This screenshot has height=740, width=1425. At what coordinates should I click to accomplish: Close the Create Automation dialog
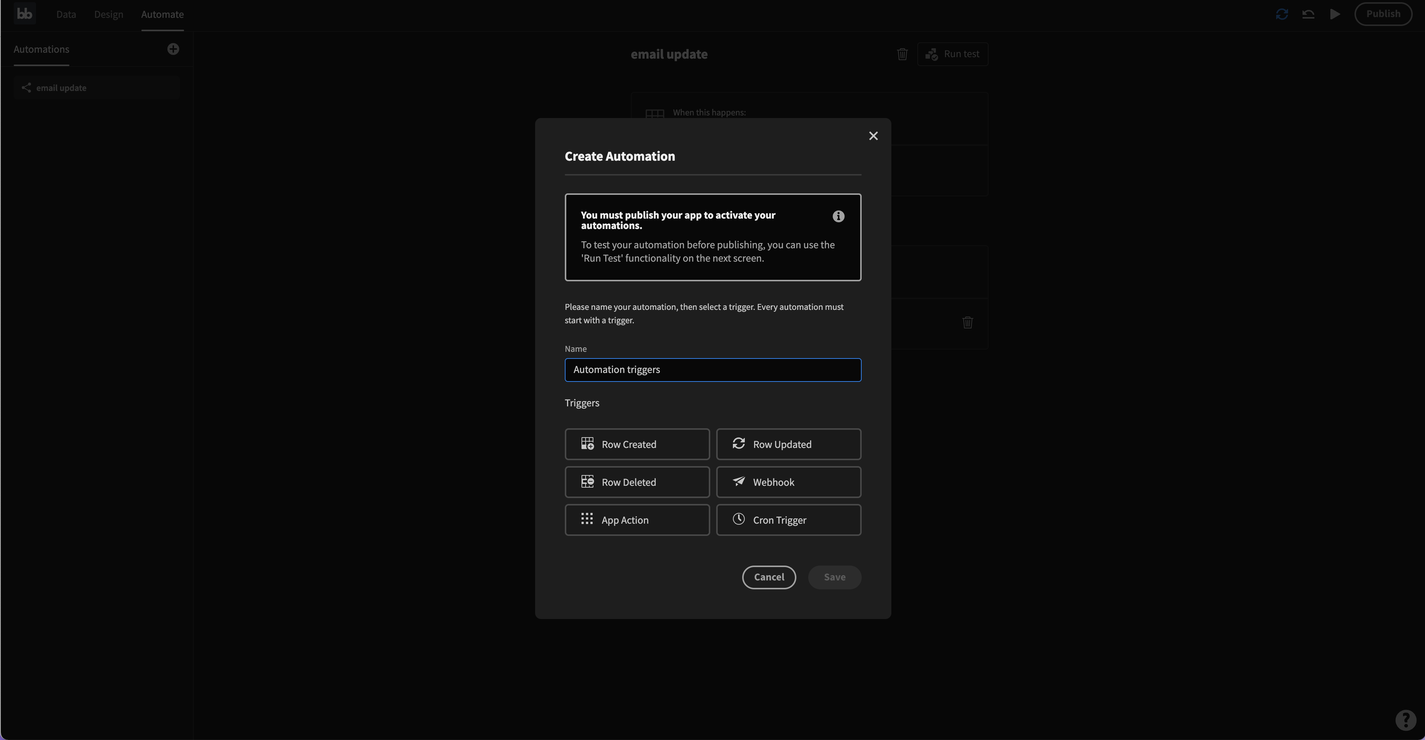tap(873, 136)
